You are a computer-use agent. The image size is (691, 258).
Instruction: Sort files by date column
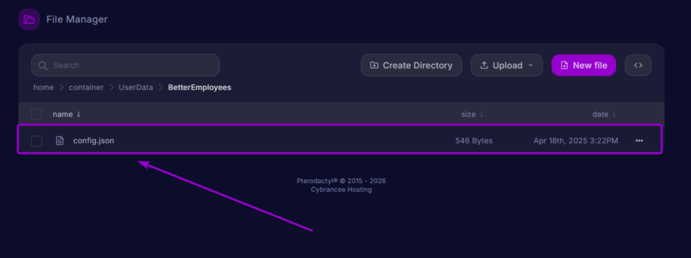[x=604, y=114]
